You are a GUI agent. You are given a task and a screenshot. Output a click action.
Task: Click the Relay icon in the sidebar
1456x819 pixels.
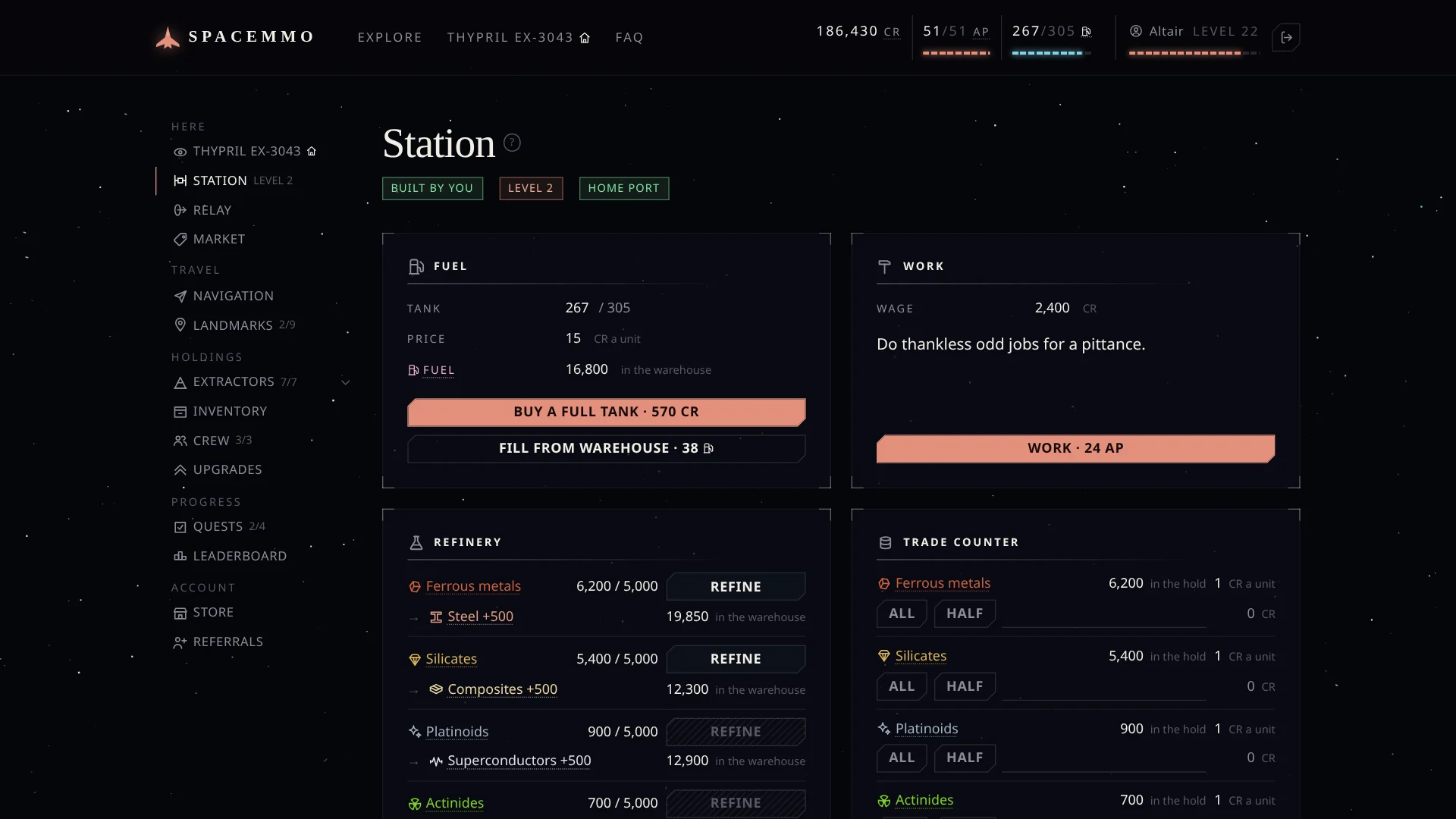(x=180, y=210)
